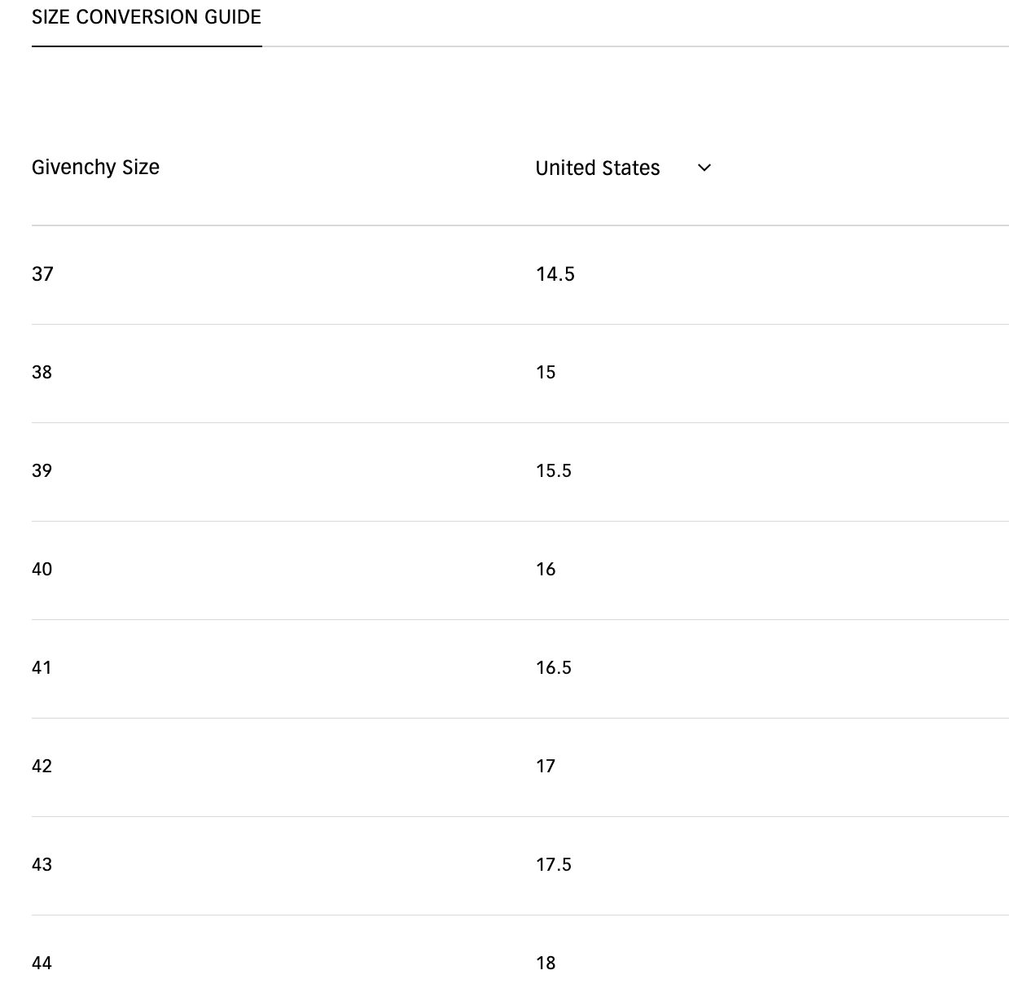Click Givenchy size 37 cell

click(42, 274)
